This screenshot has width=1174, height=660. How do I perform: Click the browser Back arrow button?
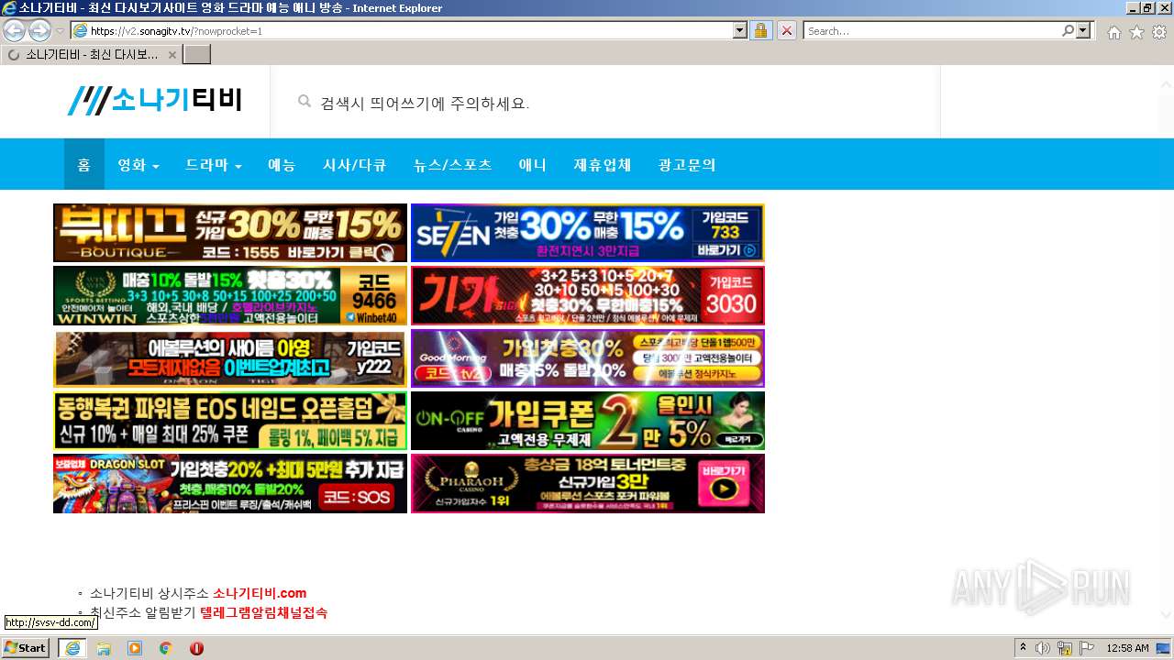(14, 30)
